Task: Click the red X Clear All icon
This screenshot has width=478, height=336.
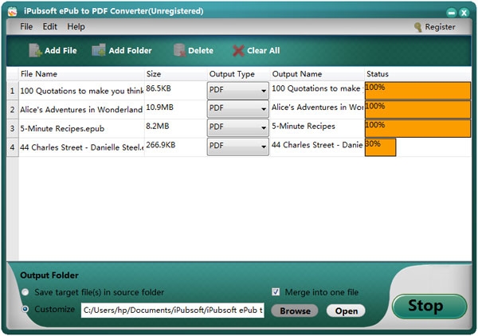Action: [x=238, y=51]
